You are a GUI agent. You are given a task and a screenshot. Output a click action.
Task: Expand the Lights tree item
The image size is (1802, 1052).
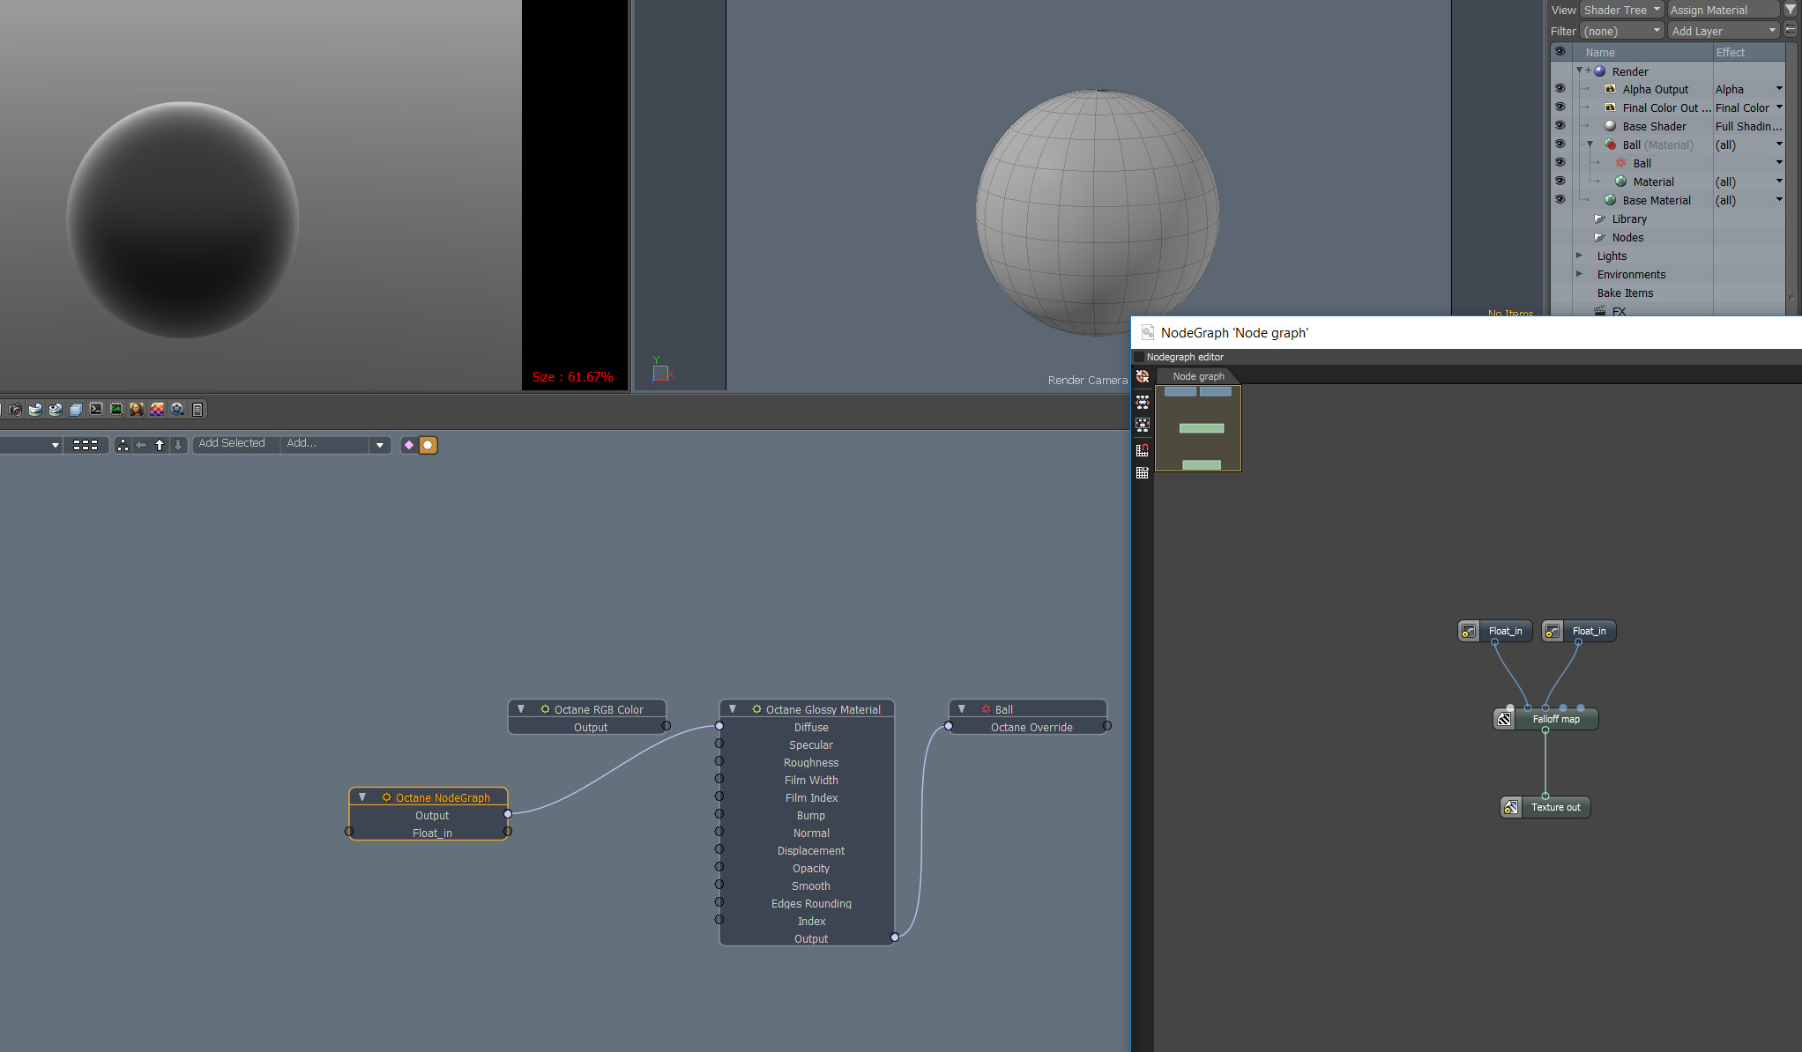coord(1580,256)
